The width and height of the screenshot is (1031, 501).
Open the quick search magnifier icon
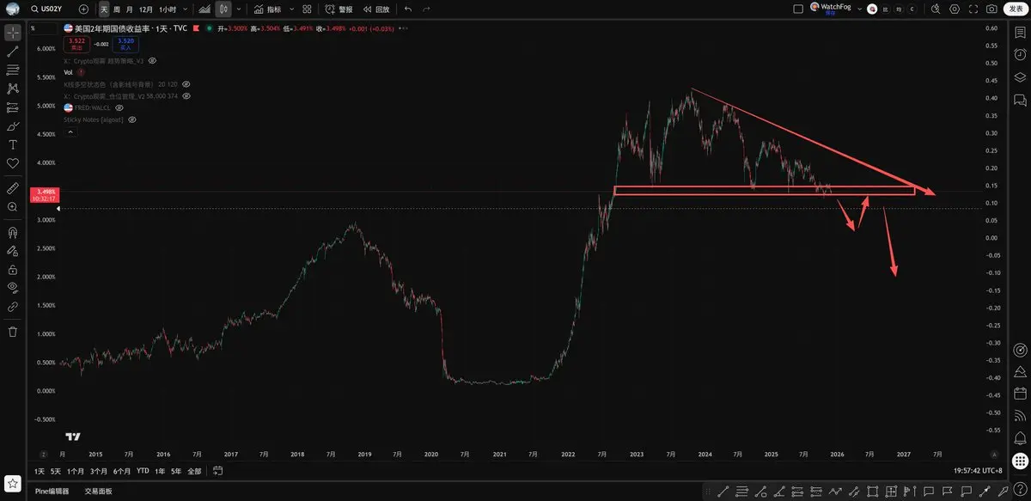point(936,9)
